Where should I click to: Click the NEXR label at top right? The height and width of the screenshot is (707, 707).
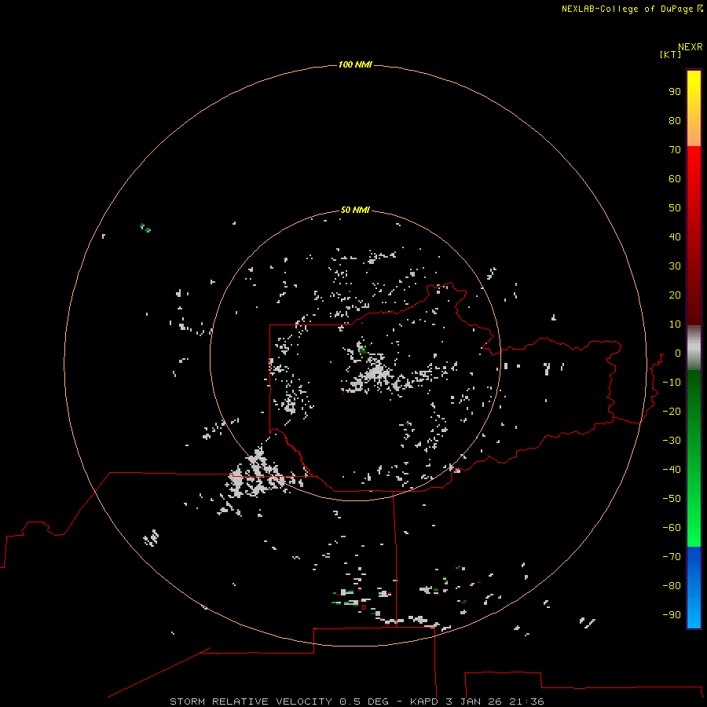pos(691,47)
